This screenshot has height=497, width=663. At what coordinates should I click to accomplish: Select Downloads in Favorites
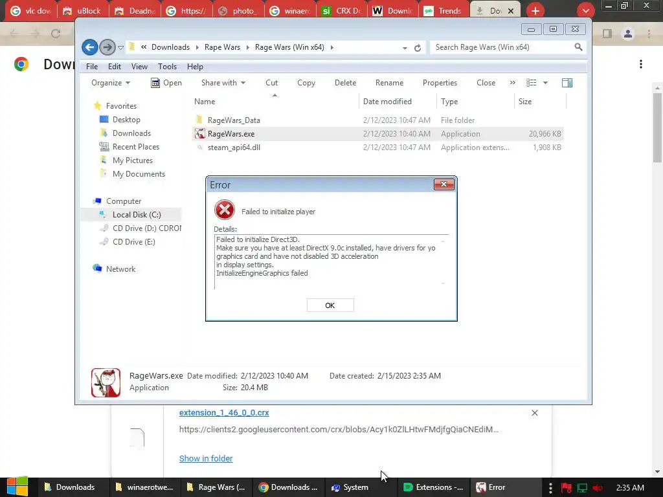(131, 133)
